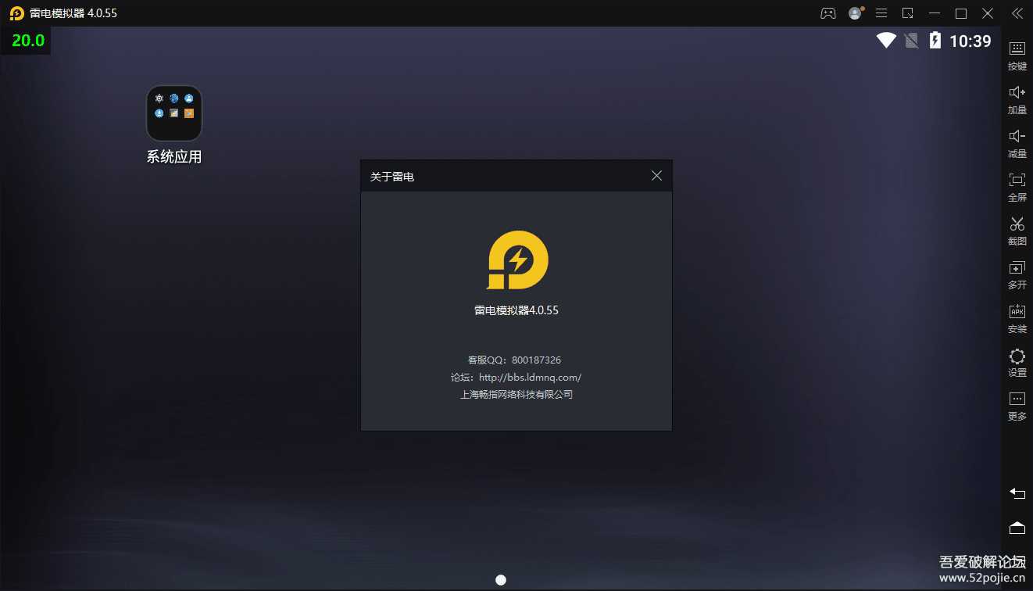Screen dimensions: 1033x591
Task: Maximize the emulator window
Action: pos(961,13)
